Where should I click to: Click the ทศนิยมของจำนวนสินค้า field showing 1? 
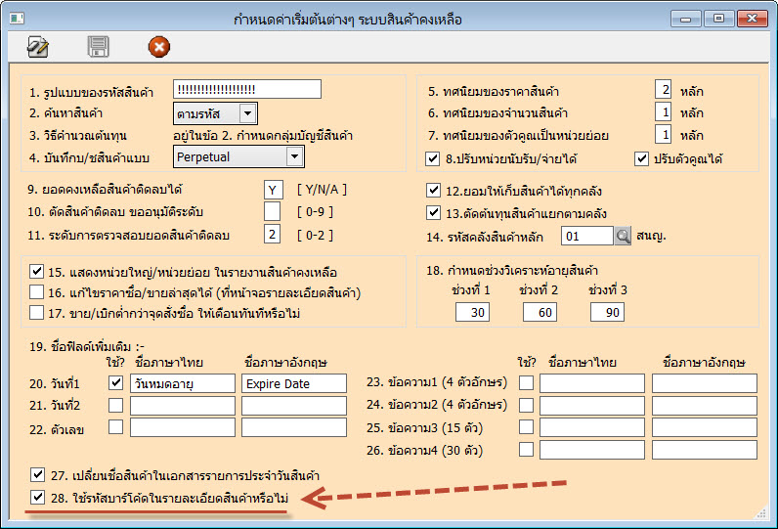663,111
